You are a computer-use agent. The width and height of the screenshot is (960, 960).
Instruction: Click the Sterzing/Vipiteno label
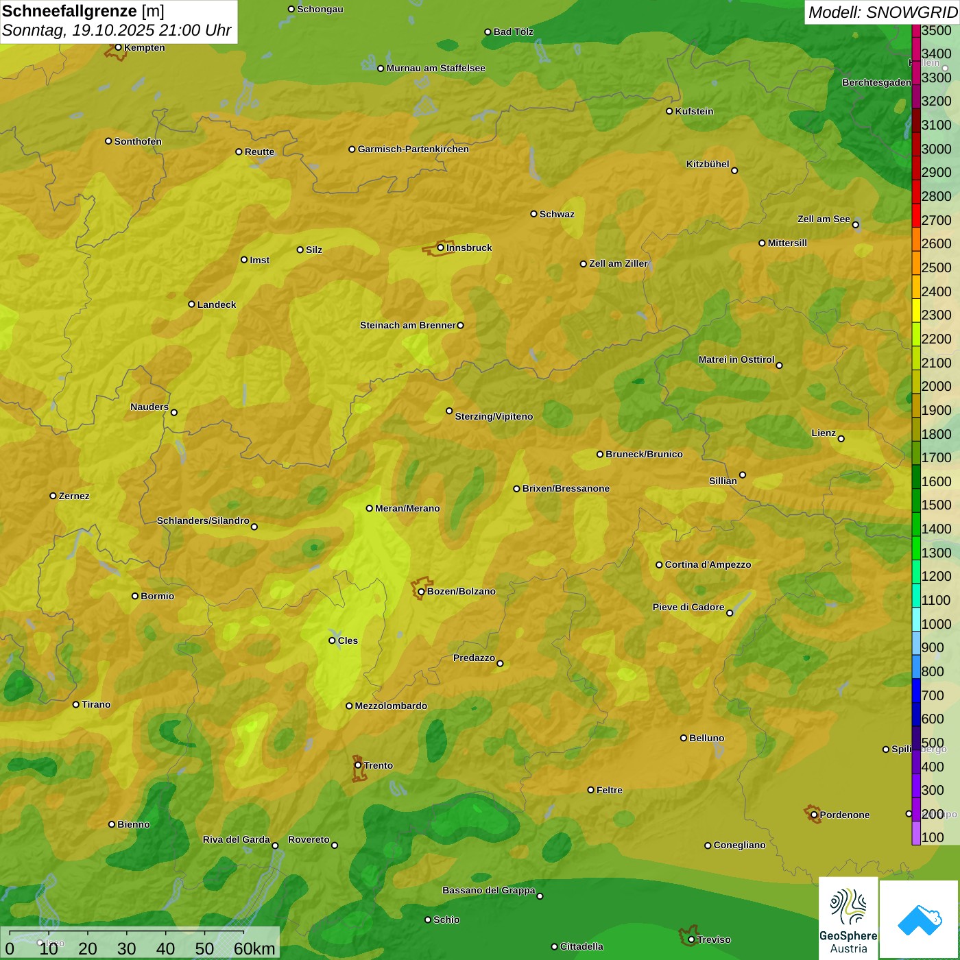click(x=494, y=416)
